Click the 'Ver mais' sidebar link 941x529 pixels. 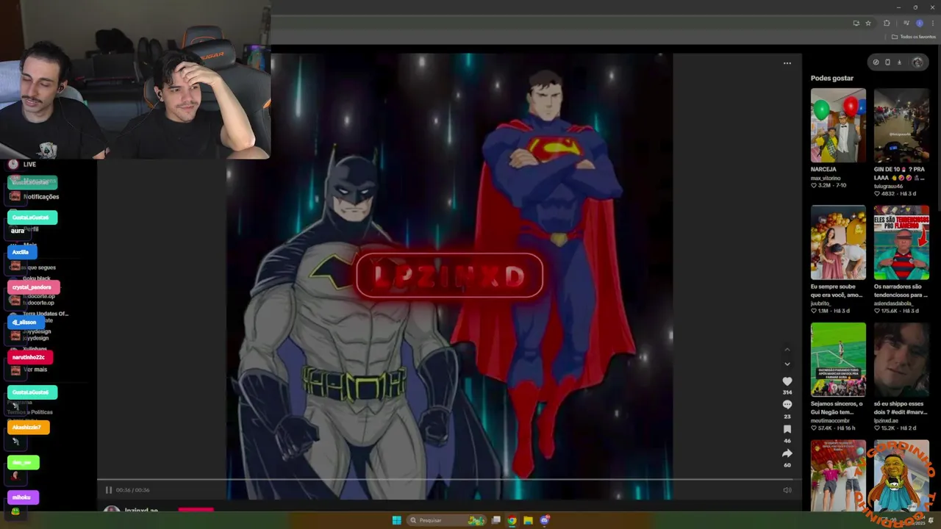tap(35, 370)
